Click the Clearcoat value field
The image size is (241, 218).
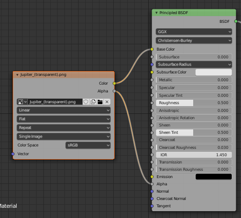pos(194,140)
